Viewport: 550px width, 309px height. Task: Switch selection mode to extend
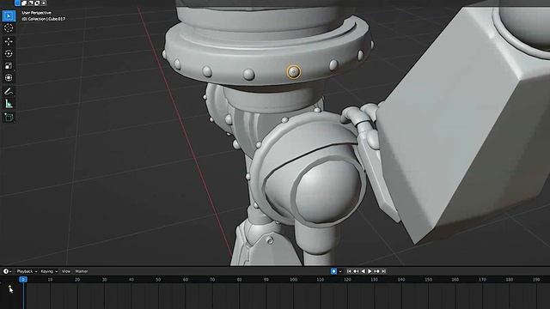point(24,3)
